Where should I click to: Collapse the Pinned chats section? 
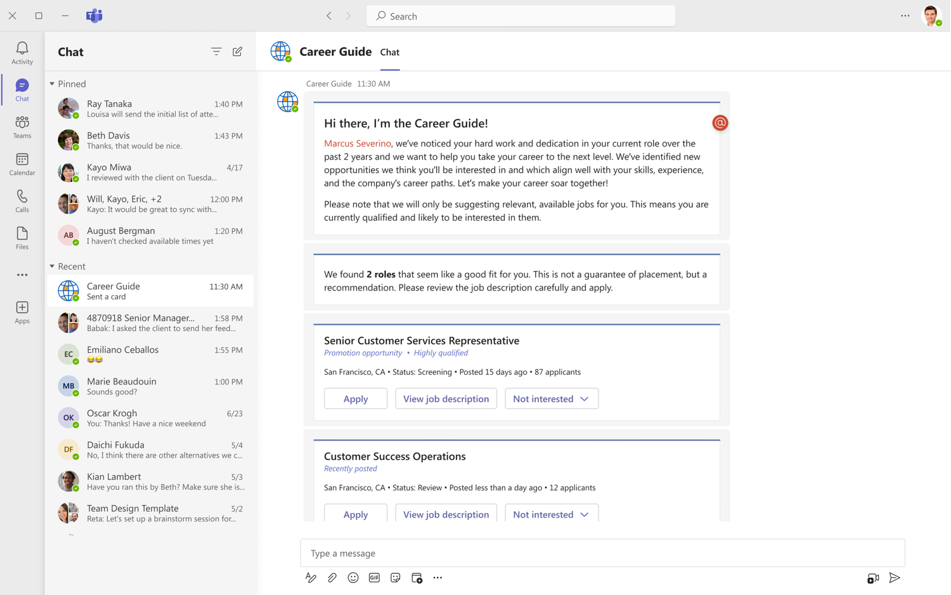click(51, 83)
